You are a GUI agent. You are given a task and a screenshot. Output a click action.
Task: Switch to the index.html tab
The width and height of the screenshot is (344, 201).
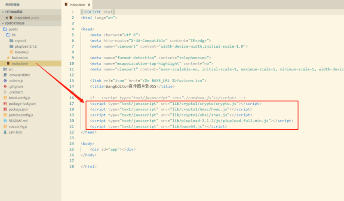(x=77, y=5)
